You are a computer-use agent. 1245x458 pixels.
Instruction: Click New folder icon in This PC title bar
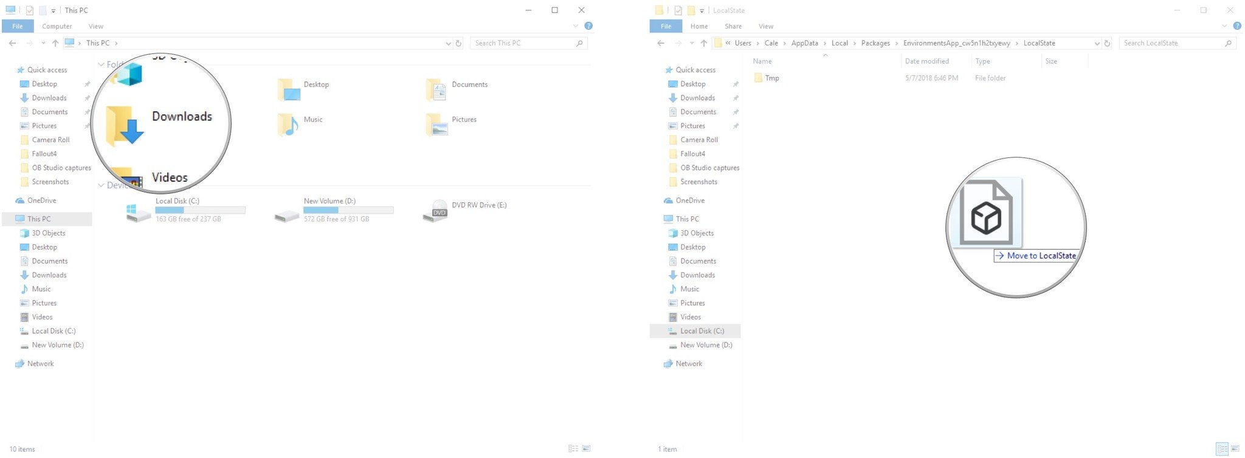43,10
